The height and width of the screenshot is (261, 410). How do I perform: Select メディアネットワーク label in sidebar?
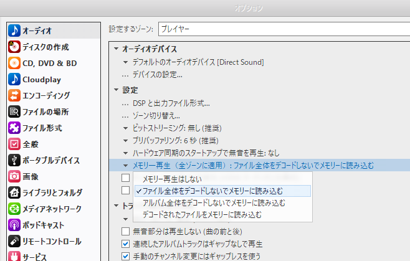(52, 209)
